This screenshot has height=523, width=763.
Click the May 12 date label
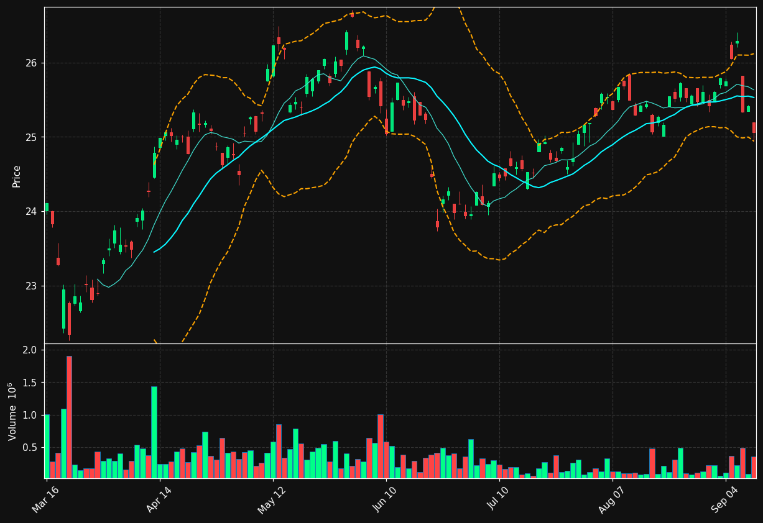click(271, 499)
